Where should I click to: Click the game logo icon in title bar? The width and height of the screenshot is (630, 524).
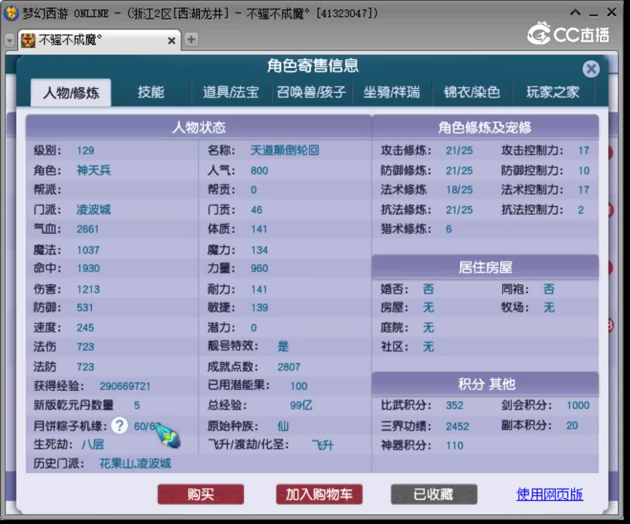point(11,13)
